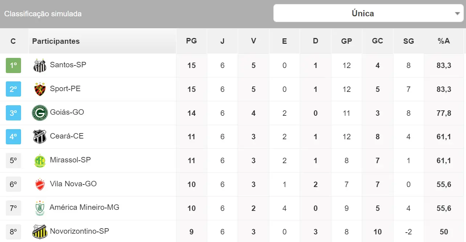Click the Ceará-CE team badge
This screenshot has width=466, height=242.
[40, 137]
